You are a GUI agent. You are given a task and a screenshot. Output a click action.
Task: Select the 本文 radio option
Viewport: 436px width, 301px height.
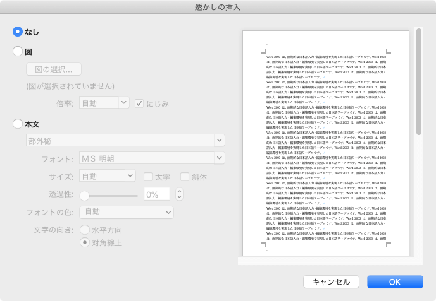click(18, 124)
